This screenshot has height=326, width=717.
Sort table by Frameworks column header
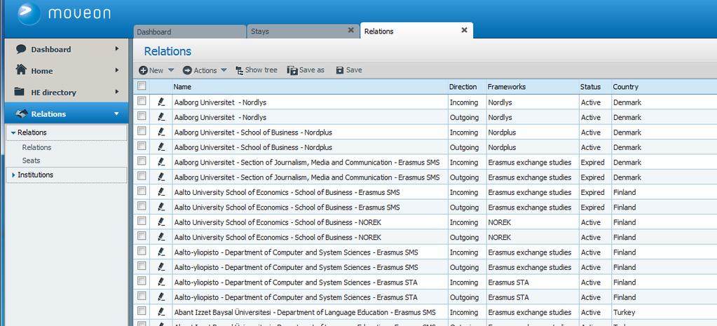pyautogui.click(x=533, y=86)
